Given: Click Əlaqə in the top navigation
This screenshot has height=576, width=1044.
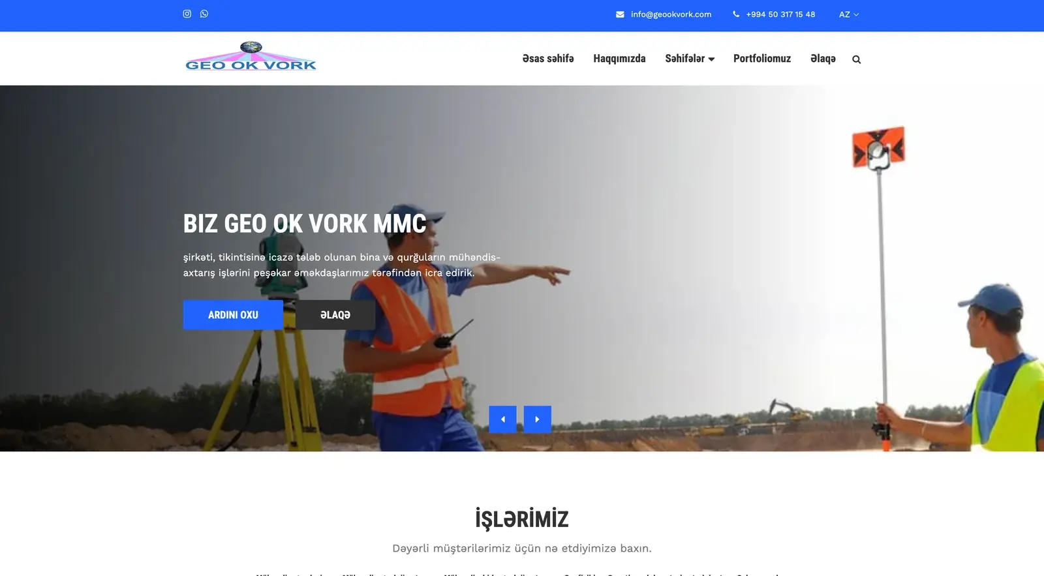Looking at the screenshot, I should pos(823,59).
